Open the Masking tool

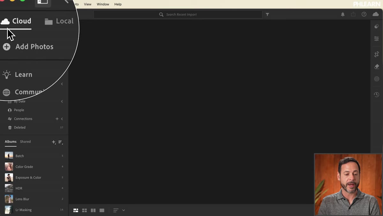pos(377,79)
